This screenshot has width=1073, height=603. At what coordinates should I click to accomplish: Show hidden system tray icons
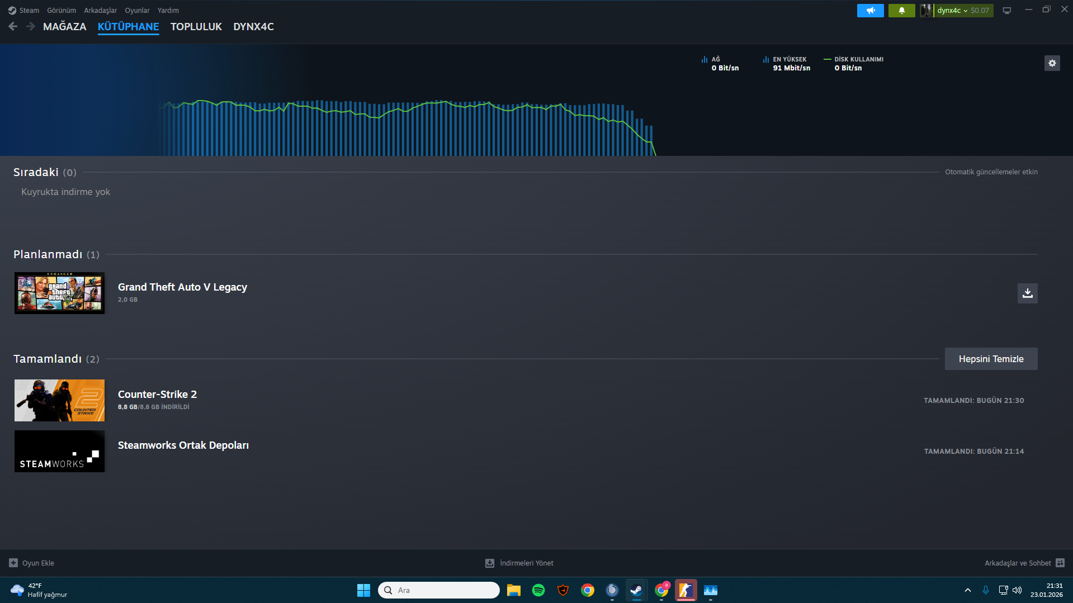[968, 590]
